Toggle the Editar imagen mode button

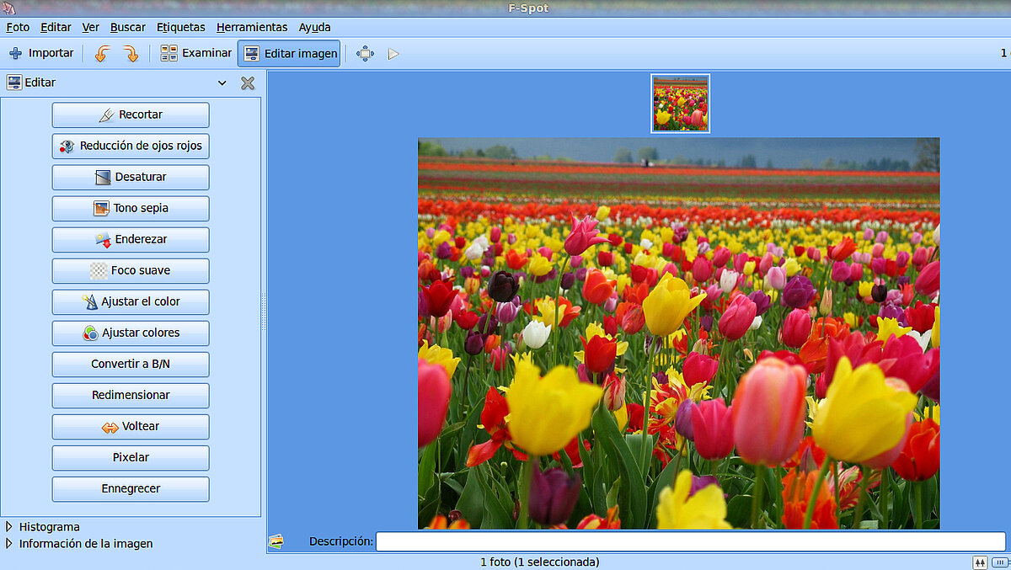[289, 53]
